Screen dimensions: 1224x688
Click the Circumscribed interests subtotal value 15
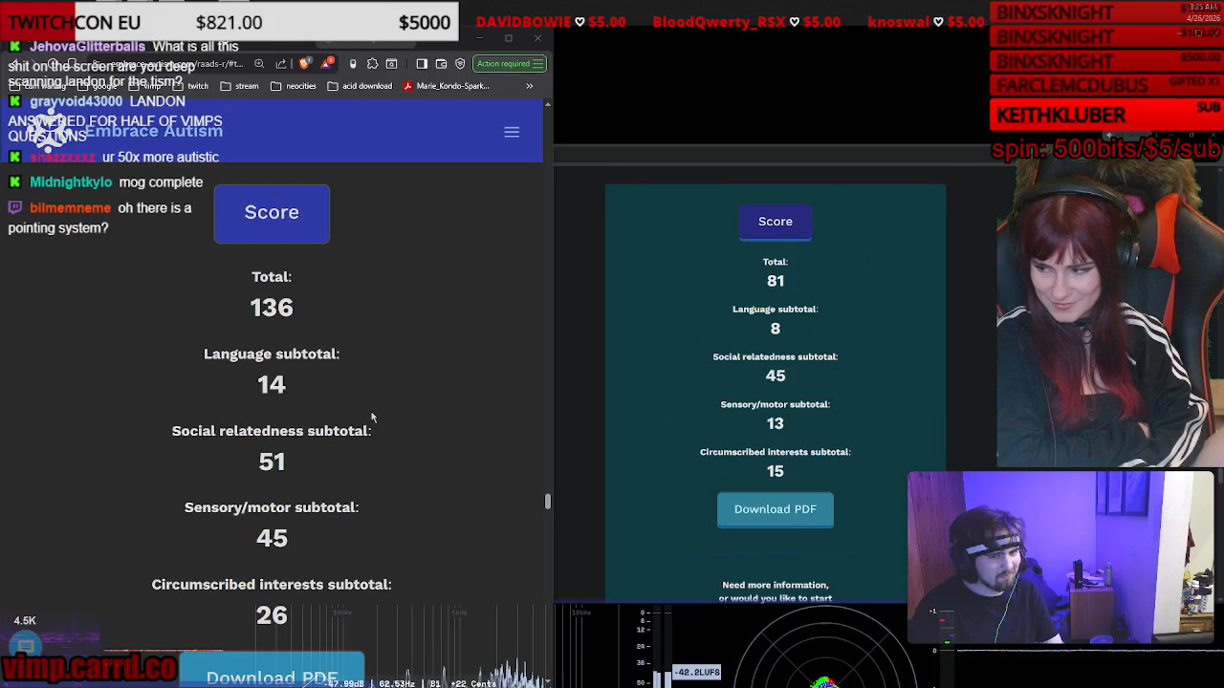(x=776, y=471)
